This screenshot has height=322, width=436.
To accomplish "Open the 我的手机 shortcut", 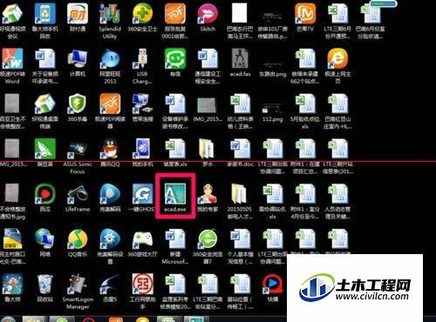I will pos(142,149).
